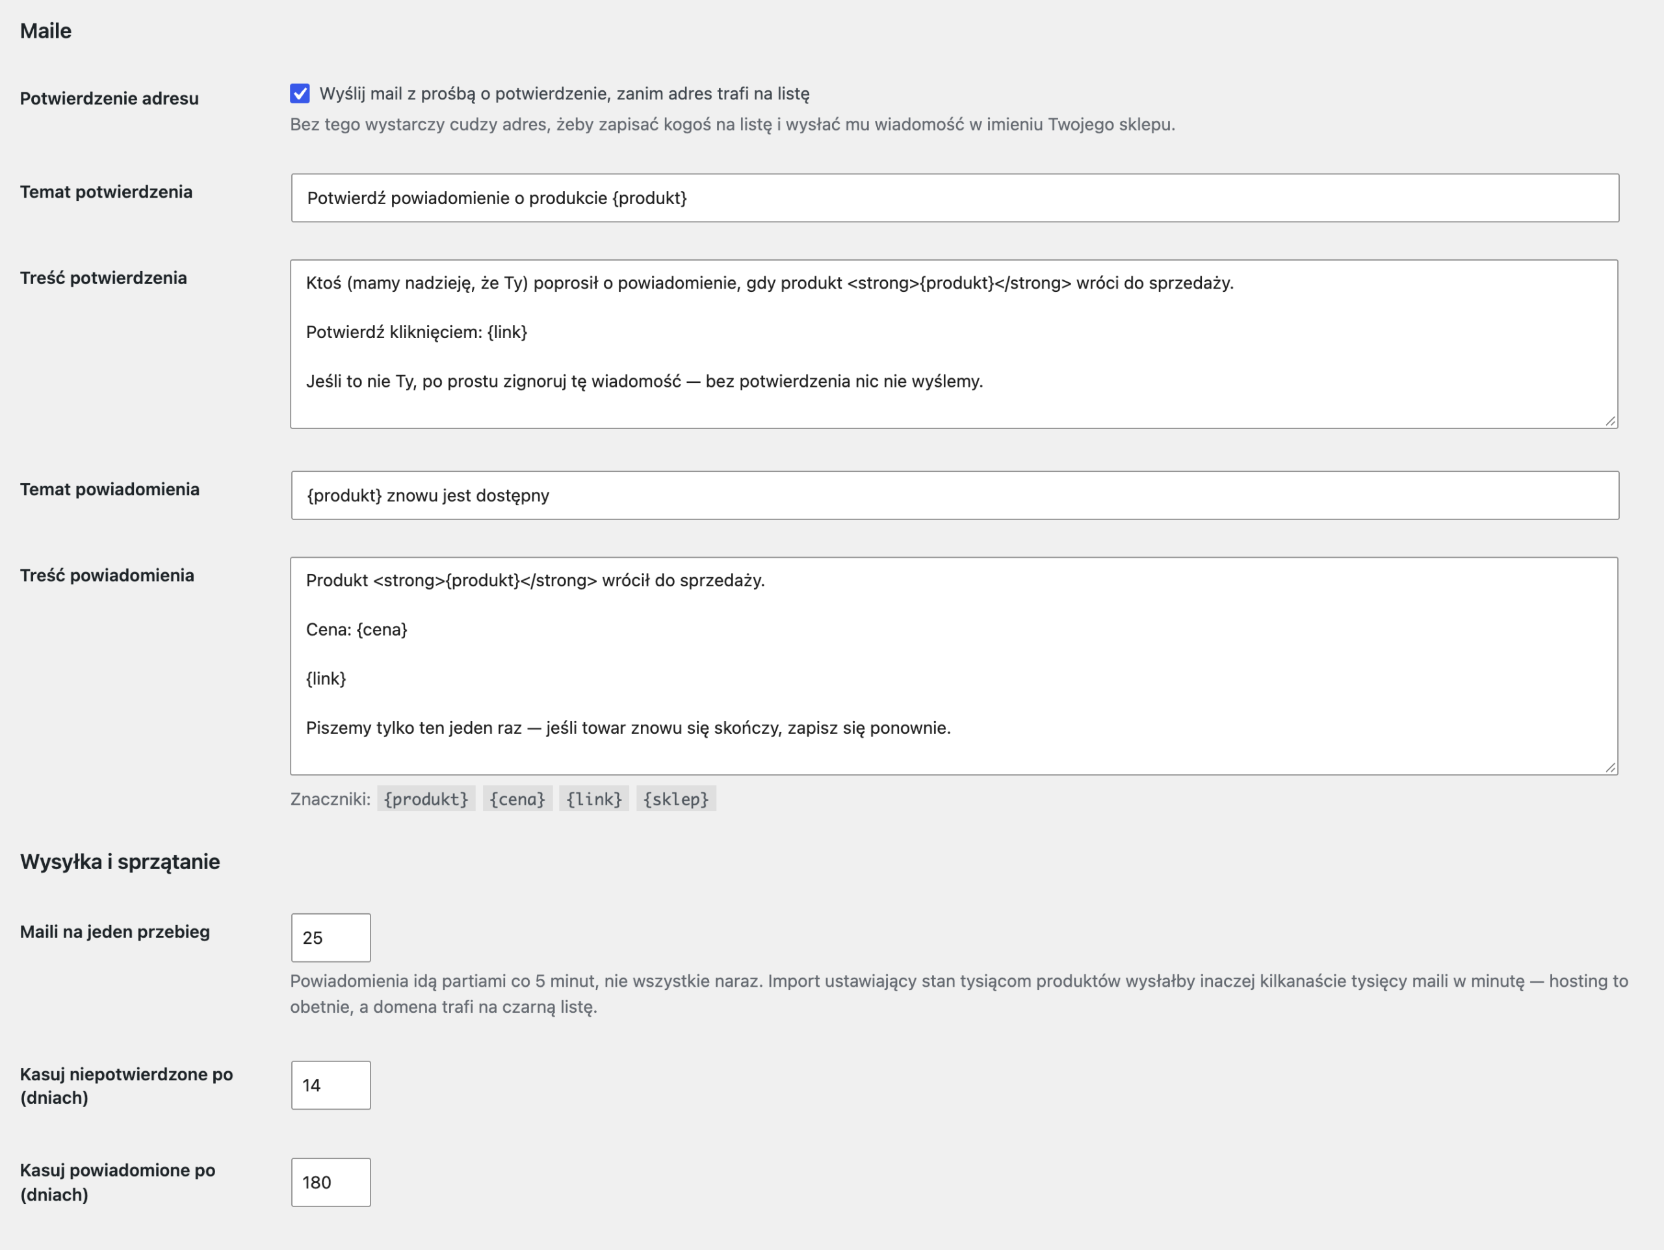This screenshot has height=1250, width=1664.
Task: Click the Treść powiadomienia label
Action: [x=107, y=575]
